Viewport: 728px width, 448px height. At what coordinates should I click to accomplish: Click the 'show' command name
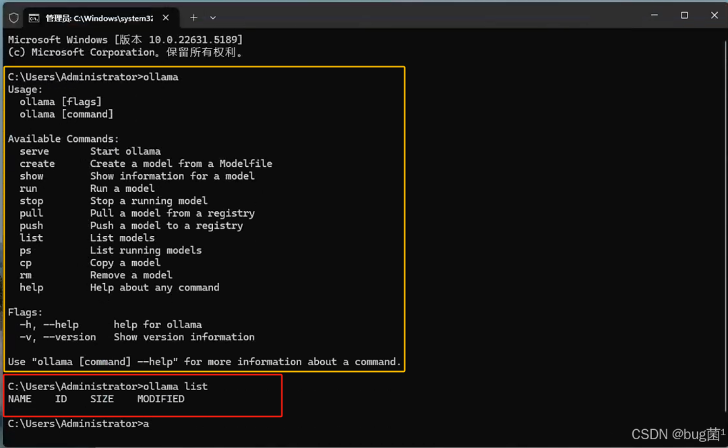[31, 176]
